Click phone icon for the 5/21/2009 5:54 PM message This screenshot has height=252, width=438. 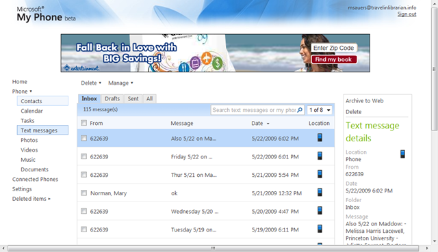click(320, 174)
